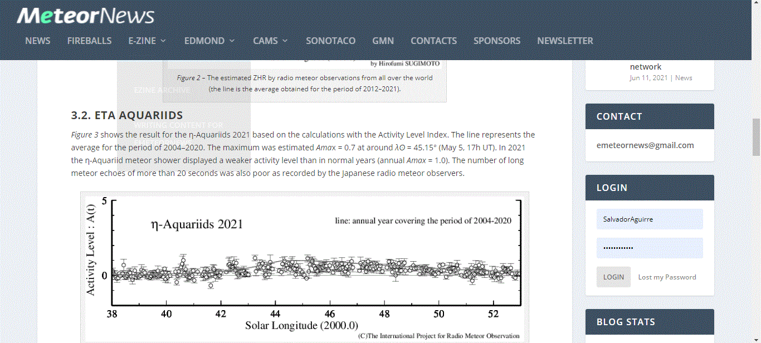Viewport: 761px width, 343px height.
Task: Click the emeteornews@gmail.com contact address
Action: 645,145
